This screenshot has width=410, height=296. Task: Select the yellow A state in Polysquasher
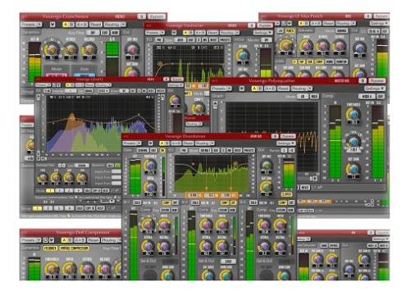pos(254,89)
